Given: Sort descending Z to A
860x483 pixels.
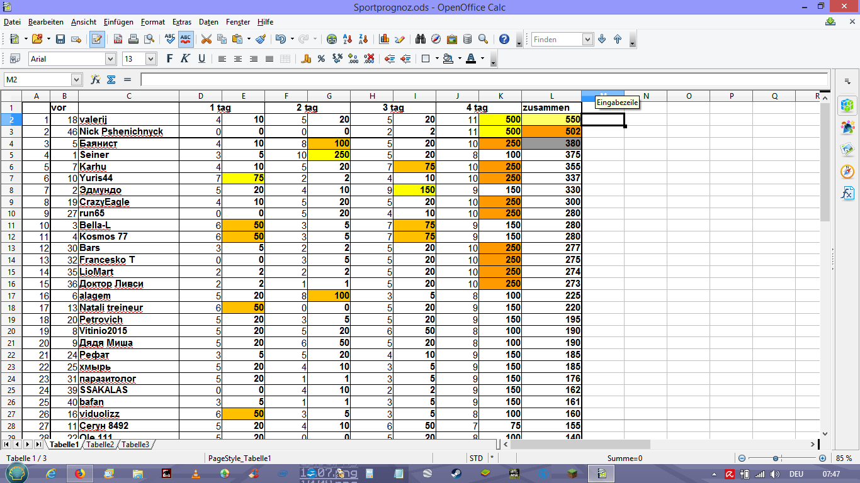Looking at the screenshot, I should pyautogui.click(x=363, y=39).
